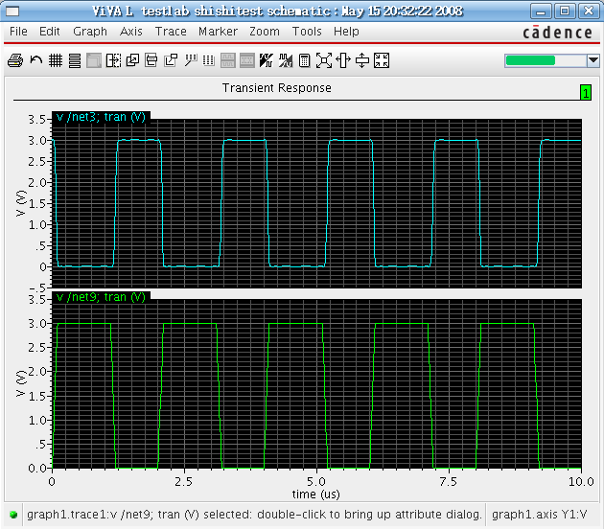Screen dimensions: 604x529
Task: Click the green subwindow number 1 indicator
Action: 586,92
